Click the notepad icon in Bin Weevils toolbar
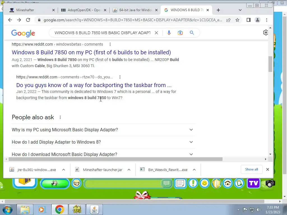The image size is (287, 215). click(180, 183)
